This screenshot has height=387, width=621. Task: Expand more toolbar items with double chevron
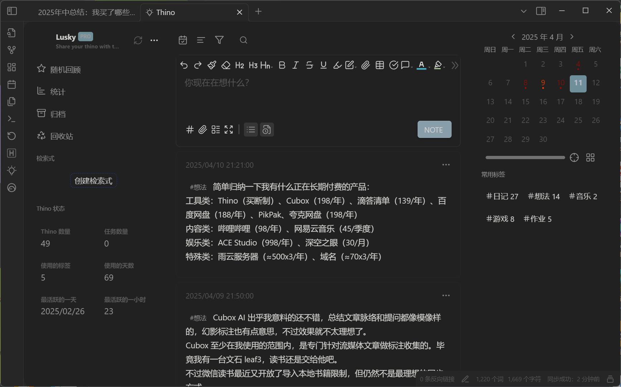pos(455,66)
